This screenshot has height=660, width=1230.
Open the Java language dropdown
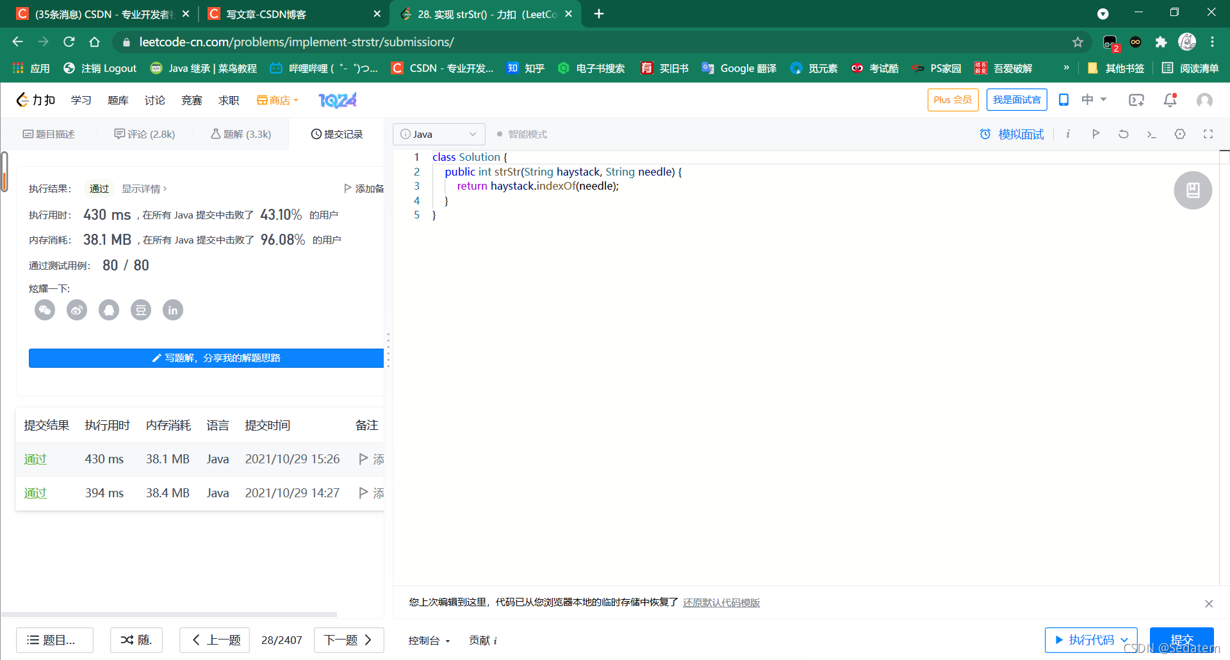click(439, 134)
